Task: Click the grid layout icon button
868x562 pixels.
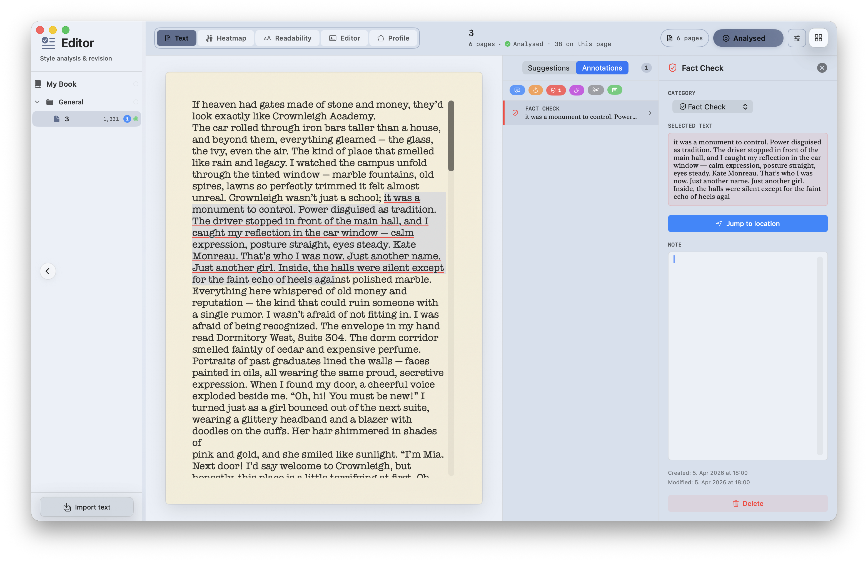Action: pyautogui.click(x=818, y=38)
